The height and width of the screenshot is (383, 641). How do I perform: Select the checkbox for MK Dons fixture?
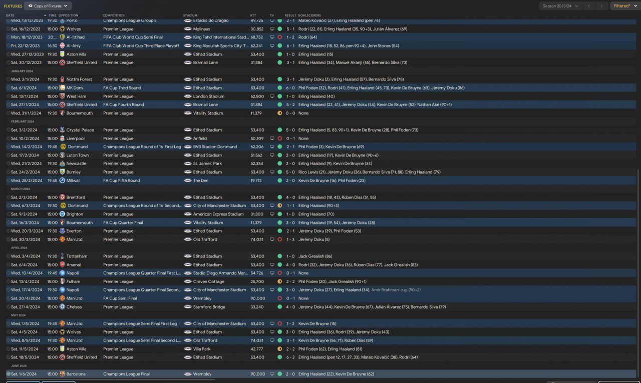9,88
